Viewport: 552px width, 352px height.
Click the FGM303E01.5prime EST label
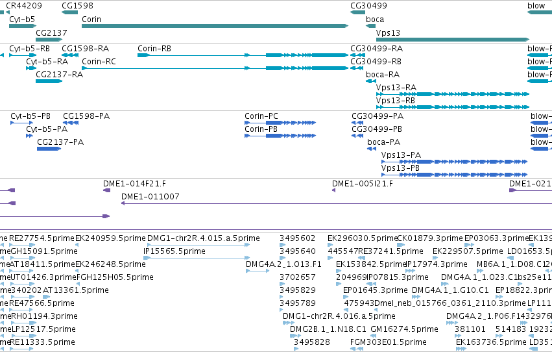click(389, 342)
